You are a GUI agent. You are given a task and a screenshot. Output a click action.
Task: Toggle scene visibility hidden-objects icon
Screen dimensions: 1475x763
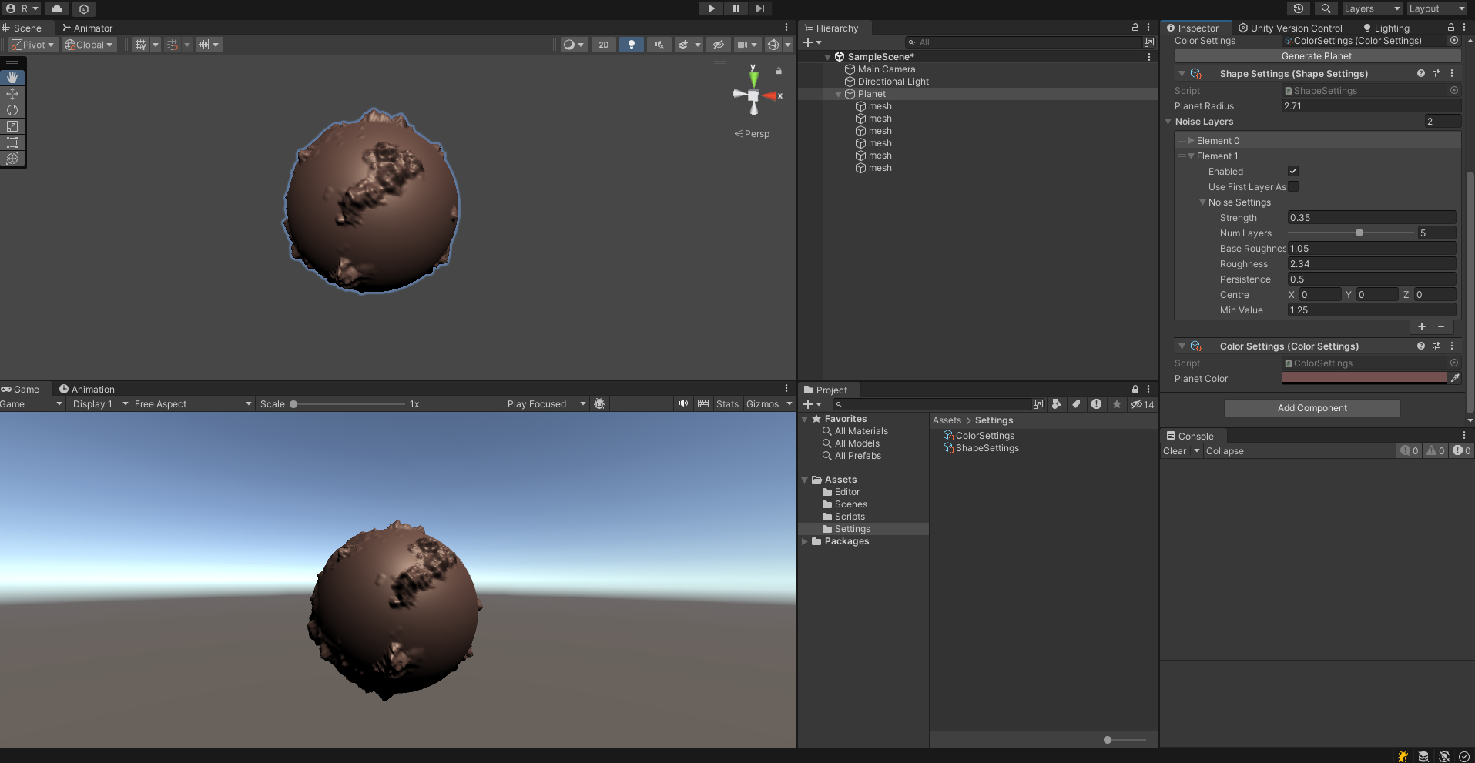click(718, 45)
